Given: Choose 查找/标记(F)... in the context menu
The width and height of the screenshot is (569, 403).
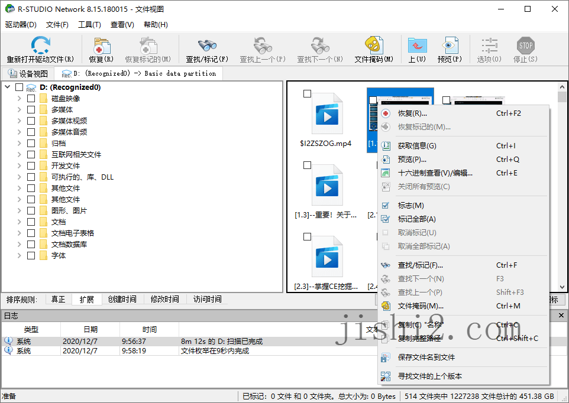Looking at the screenshot, I should (x=463, y=265).
